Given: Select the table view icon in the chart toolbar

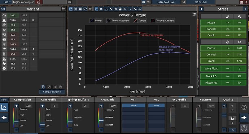Looking at the screenshot, I should 80,9.
